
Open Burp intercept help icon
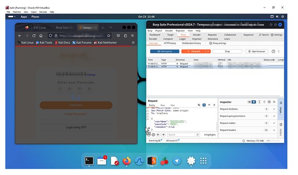[273, 51]
